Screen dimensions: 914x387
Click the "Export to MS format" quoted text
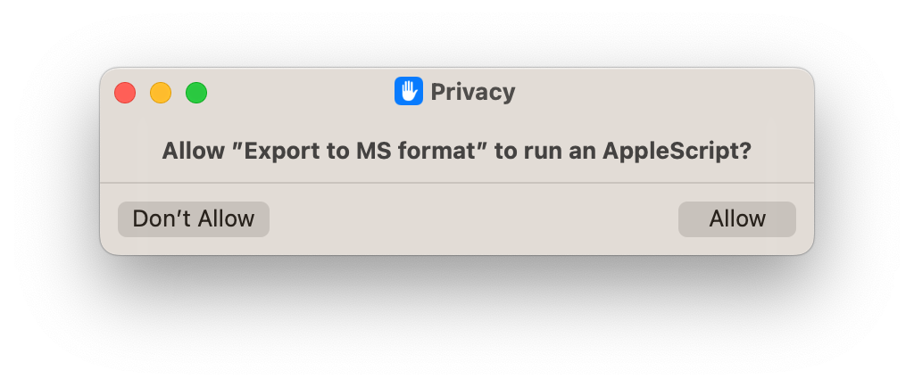tap(361, 152)
